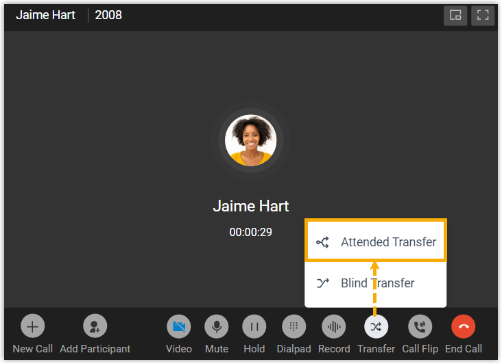
Task: Click extension number 2008
Action: 108,15
